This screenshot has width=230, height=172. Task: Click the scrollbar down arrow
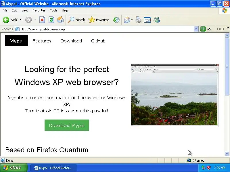coord(227,154)
